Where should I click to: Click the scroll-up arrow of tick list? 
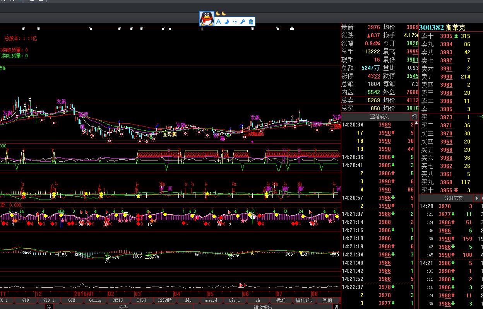pyautogui.click(x=416, y=123)
